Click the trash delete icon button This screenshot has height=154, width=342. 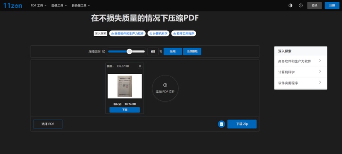[221, 124]
